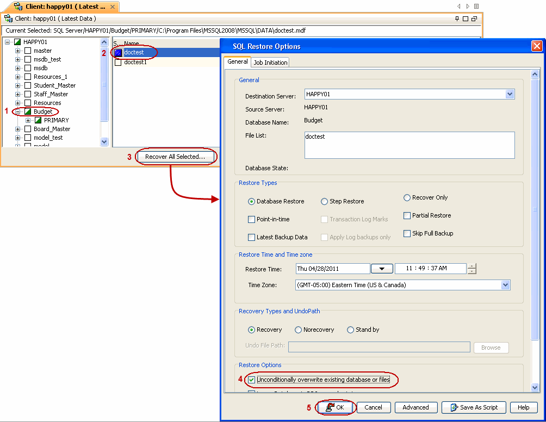Switch to the Job Initiation tab
546x422 pixels.
coord(271,63)
